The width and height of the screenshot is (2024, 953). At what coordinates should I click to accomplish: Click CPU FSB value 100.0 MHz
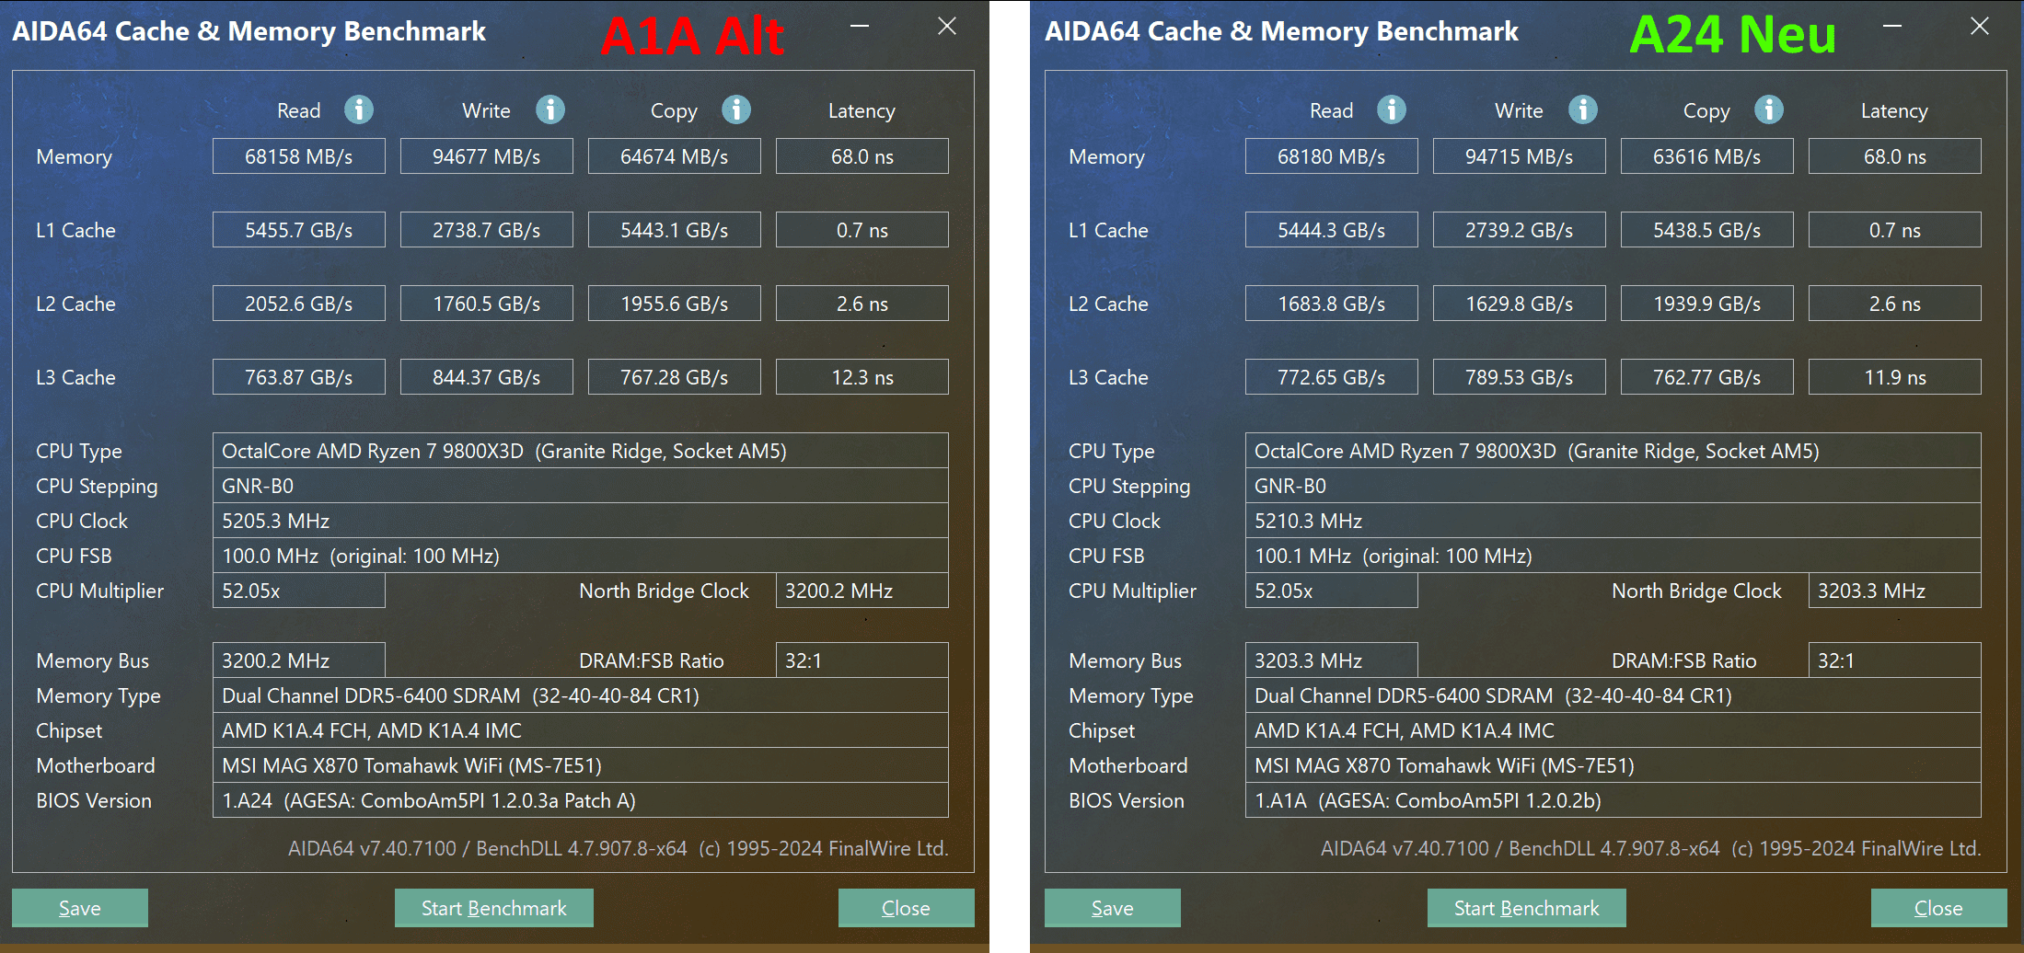(x=581, y=556)
